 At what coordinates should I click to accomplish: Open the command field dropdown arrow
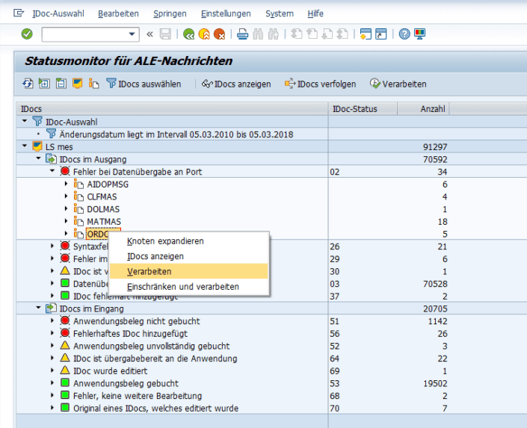pos(133,34)
